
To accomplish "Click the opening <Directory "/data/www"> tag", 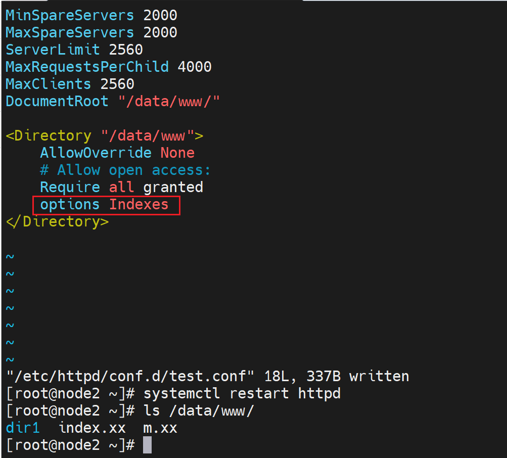I will (104, 135).
